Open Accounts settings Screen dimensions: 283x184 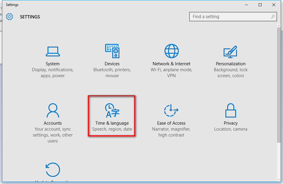pyautogui.click(x=53, y=116)
